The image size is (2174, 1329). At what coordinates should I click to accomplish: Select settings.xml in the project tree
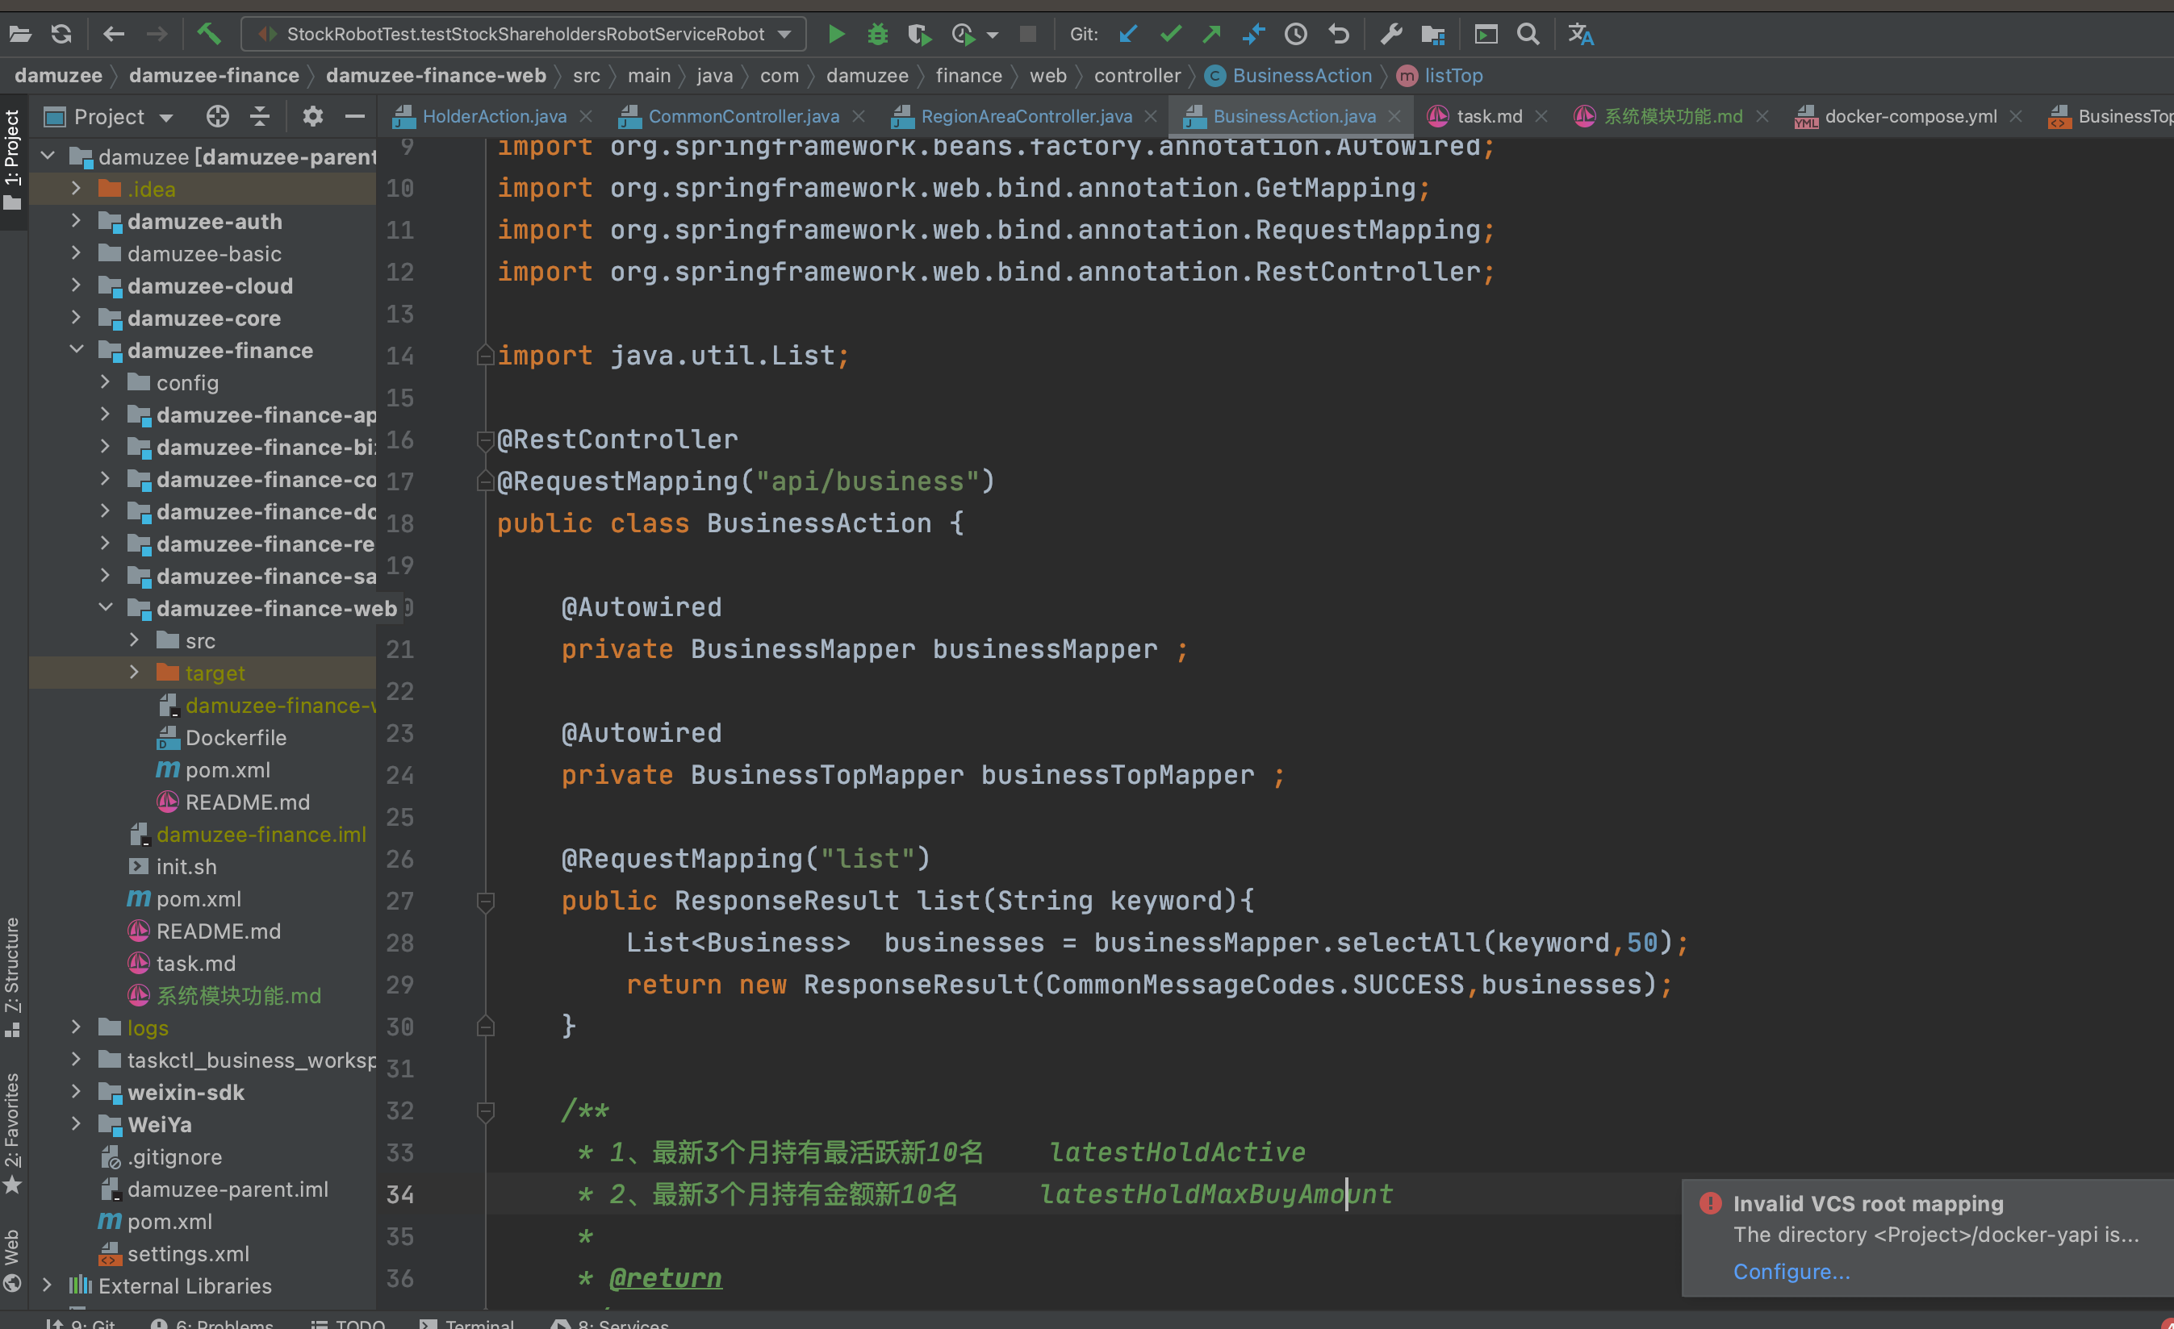pos(188,1253)
